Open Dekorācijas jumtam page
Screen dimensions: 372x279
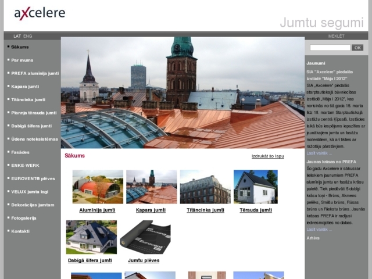click(33, 205)
